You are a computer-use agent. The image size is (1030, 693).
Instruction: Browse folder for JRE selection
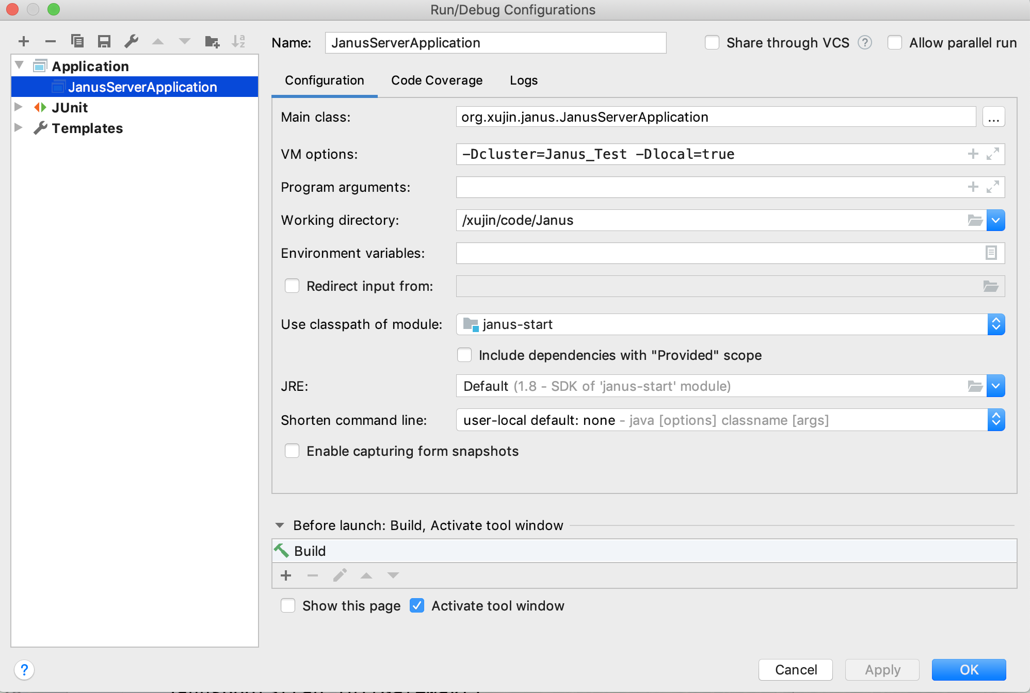point(975,386)
